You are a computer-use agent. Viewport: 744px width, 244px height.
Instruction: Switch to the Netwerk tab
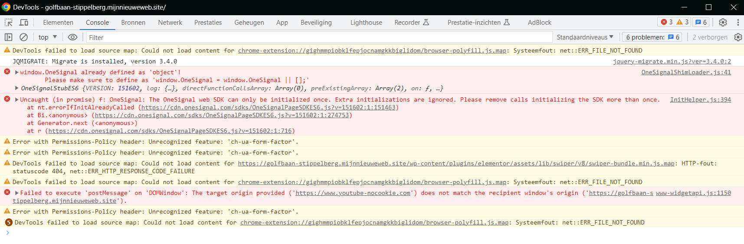tap(170, 23)
